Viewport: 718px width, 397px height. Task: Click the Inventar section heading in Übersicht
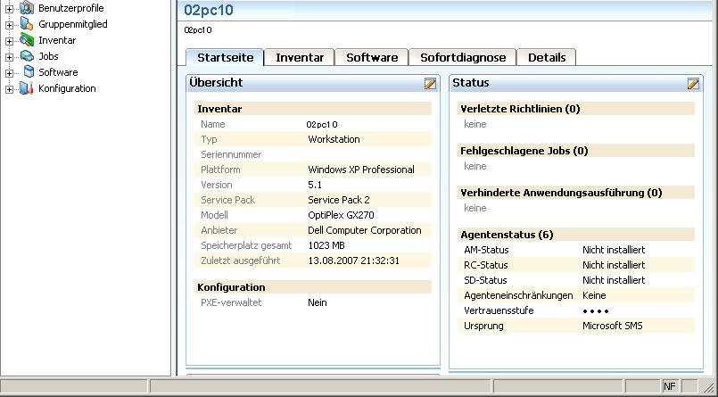pyautogui.click(x=219, y=109)
